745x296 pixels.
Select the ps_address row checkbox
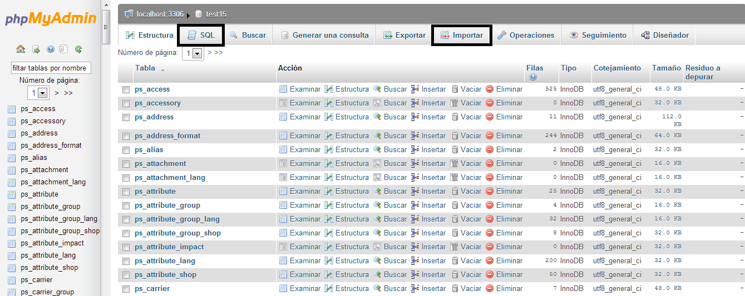tap(126, 117)
